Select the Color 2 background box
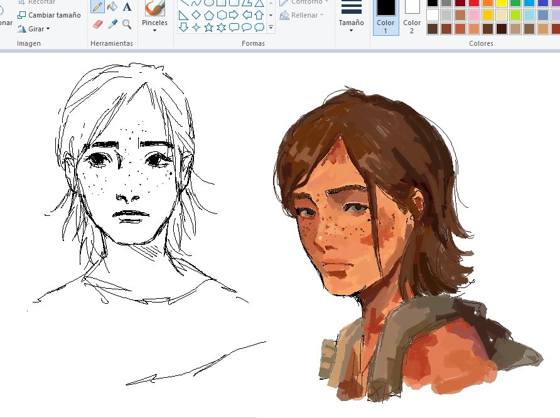The image size is (560, 418). click(412, 17)
